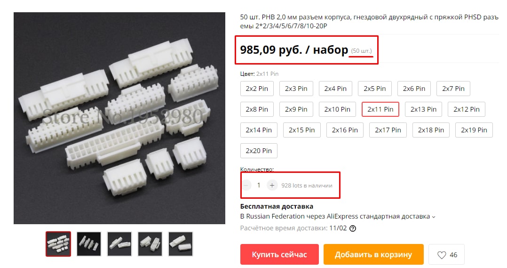507x268 pixels.
Task: Click the 'Купить сейчас' buy now button
Action: pyautogui.click(x=279, y=254)
